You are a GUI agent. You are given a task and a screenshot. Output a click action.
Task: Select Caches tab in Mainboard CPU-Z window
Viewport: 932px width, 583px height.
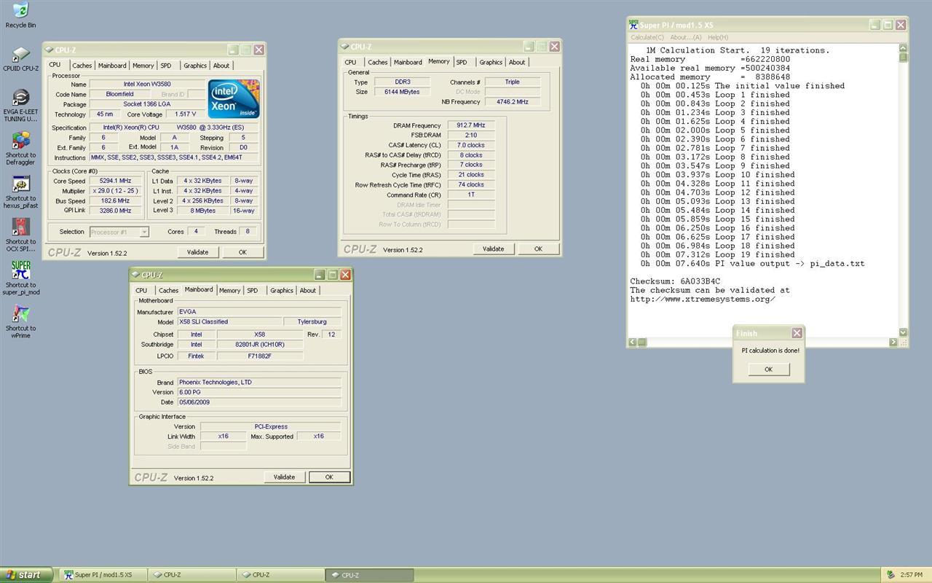point(168,291)
